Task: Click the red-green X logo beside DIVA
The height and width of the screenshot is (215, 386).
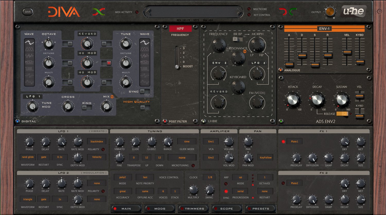Action: click(x=99, y=12)
